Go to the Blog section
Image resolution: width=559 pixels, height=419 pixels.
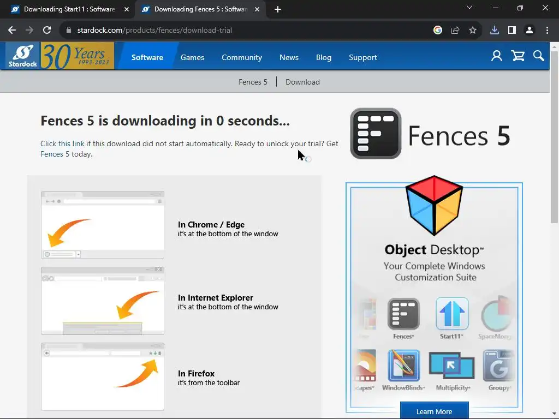point(324,57)
